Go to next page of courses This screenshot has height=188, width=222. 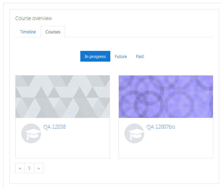point(38,168)
